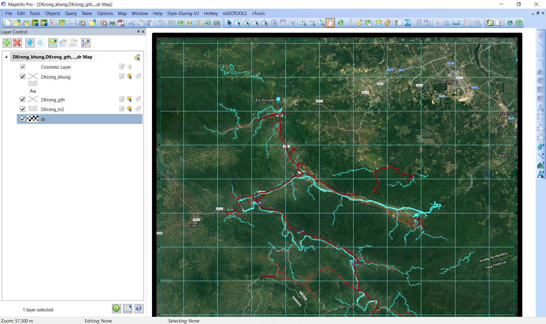This screenshot has width=546, height=324.
Task: Open Layer Properties stacked-layers icon in panel
Action: coord(52,43)
